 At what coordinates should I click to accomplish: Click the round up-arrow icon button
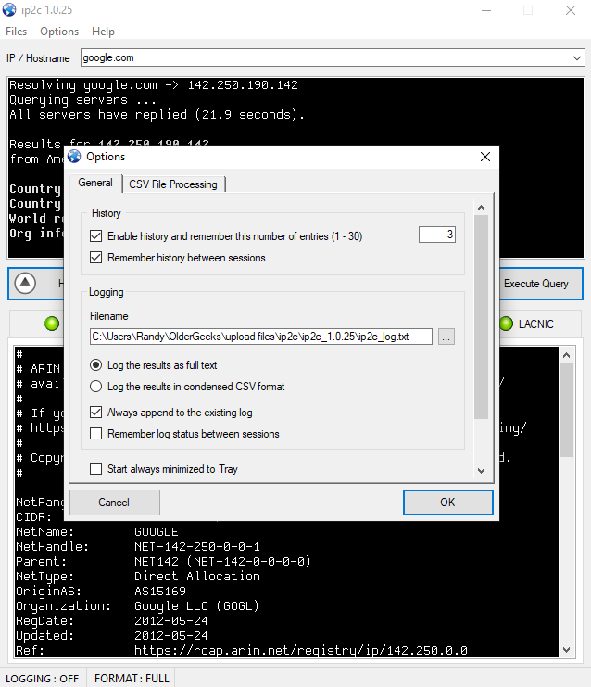pyautogui.click(x=25, y=283)
